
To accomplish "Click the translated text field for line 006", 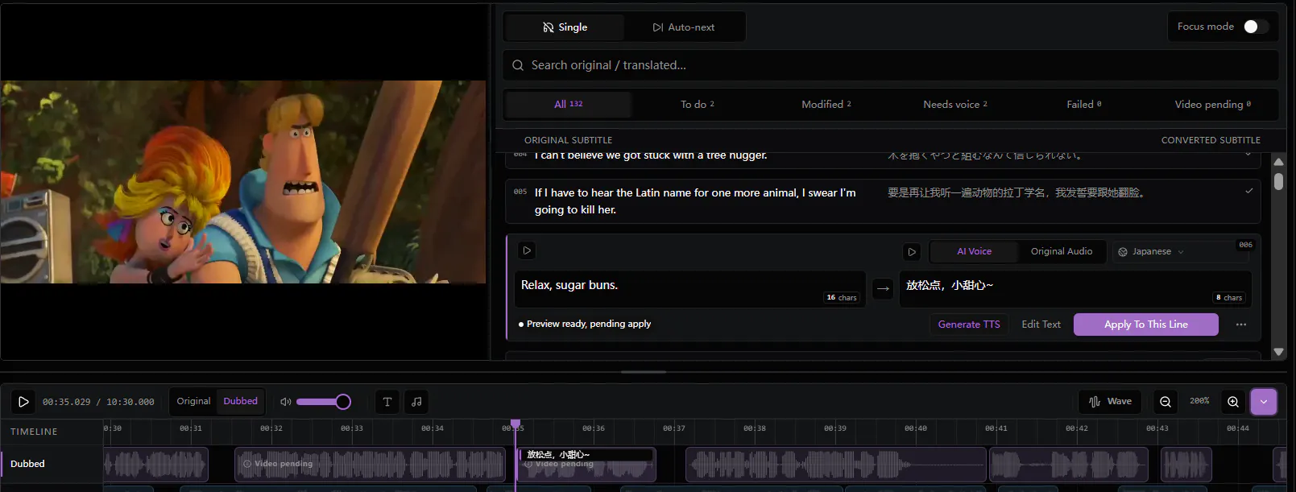I will tap(1075, 288).
